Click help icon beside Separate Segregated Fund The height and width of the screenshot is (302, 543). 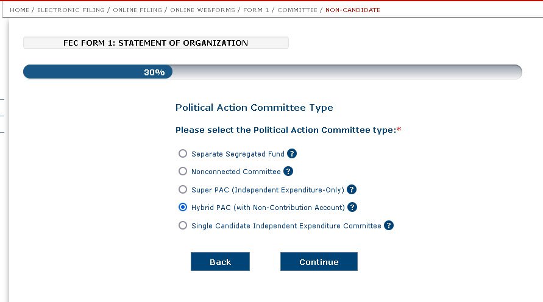click(x=292, y=154)
